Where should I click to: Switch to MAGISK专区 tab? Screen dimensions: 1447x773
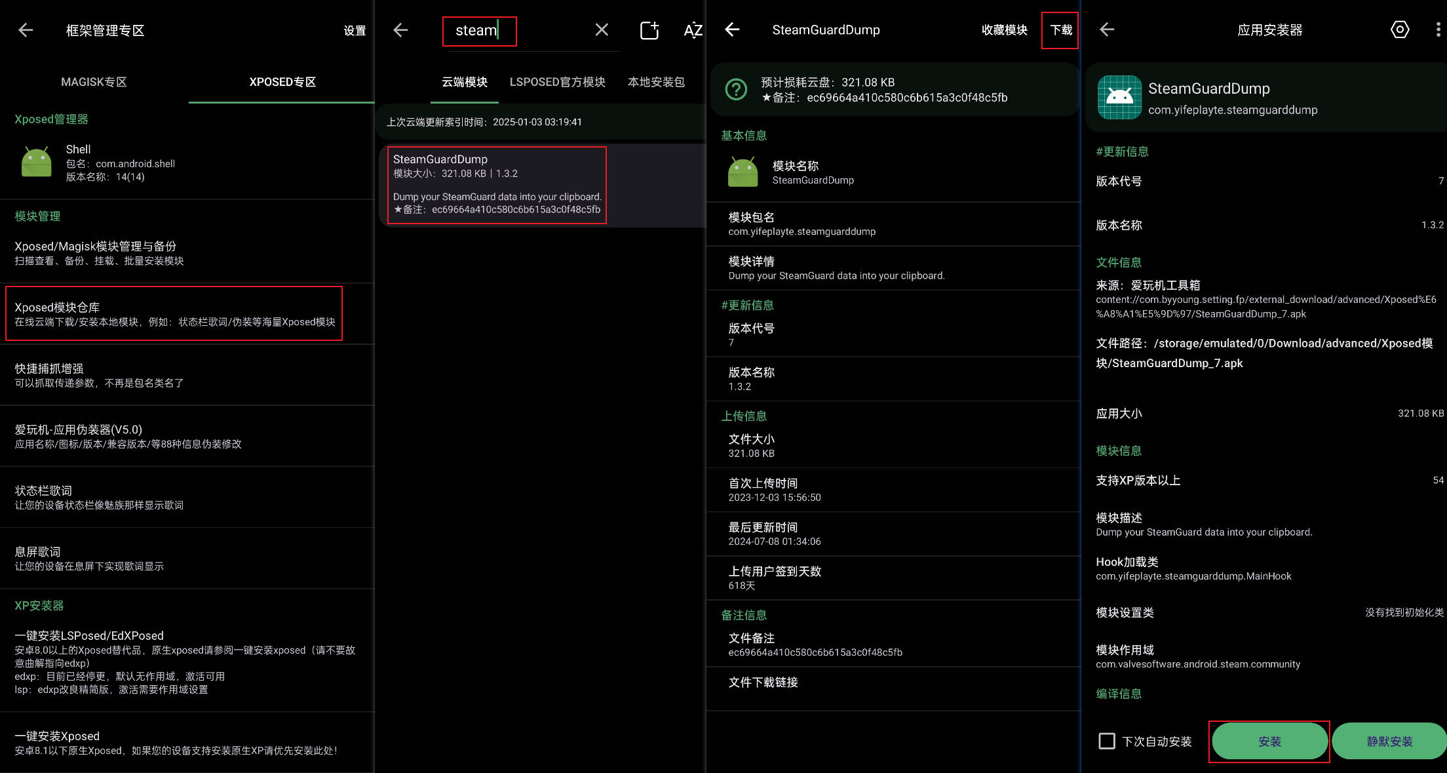[94, 82]
